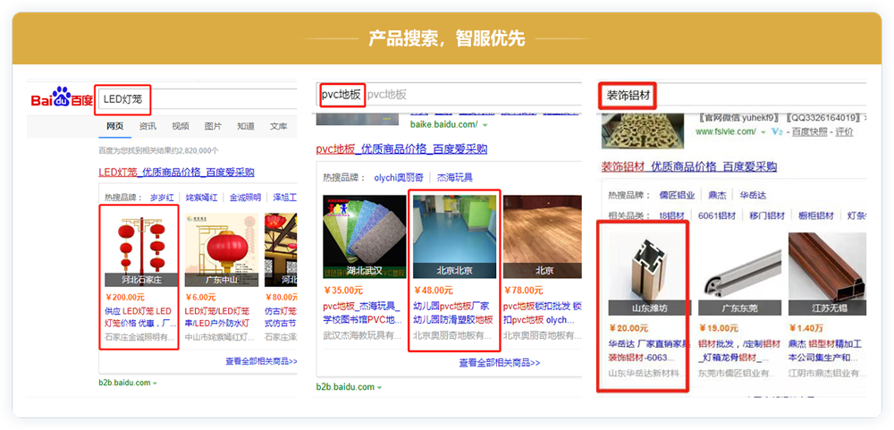Click product title pvc地板锁扣批发
This screenshot has height=430, width=894.
[543, 313]
